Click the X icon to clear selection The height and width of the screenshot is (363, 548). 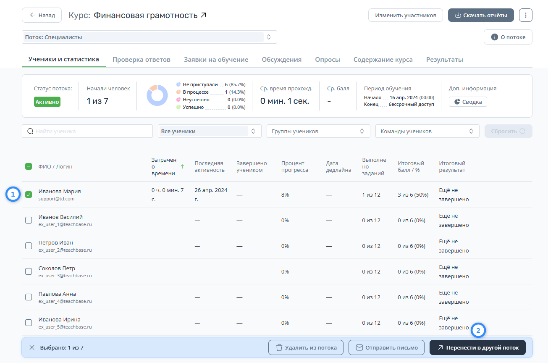coord(32,347)
